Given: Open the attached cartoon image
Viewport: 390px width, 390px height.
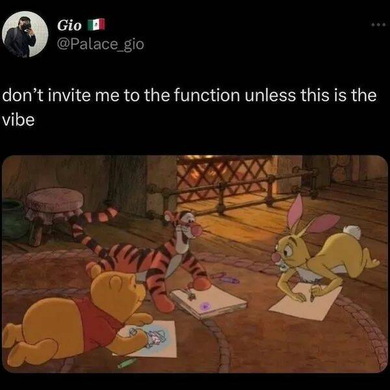Looking at the screenshot, I should pyautogui.click(x=195, y=264).
